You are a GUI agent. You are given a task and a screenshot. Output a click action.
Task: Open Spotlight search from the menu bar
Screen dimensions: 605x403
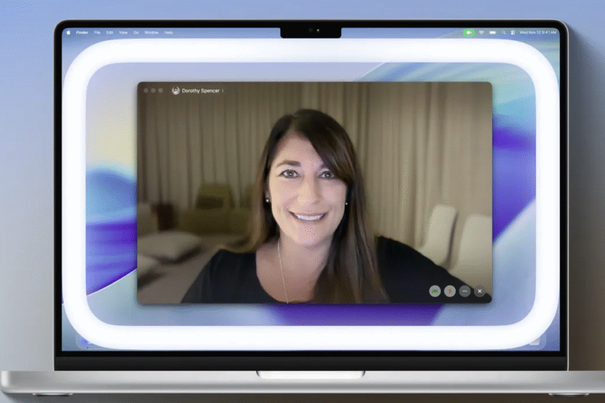(503, 32)
